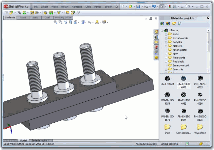Open the Narzędzia menu
214x150 pixels.
point(77,7)
